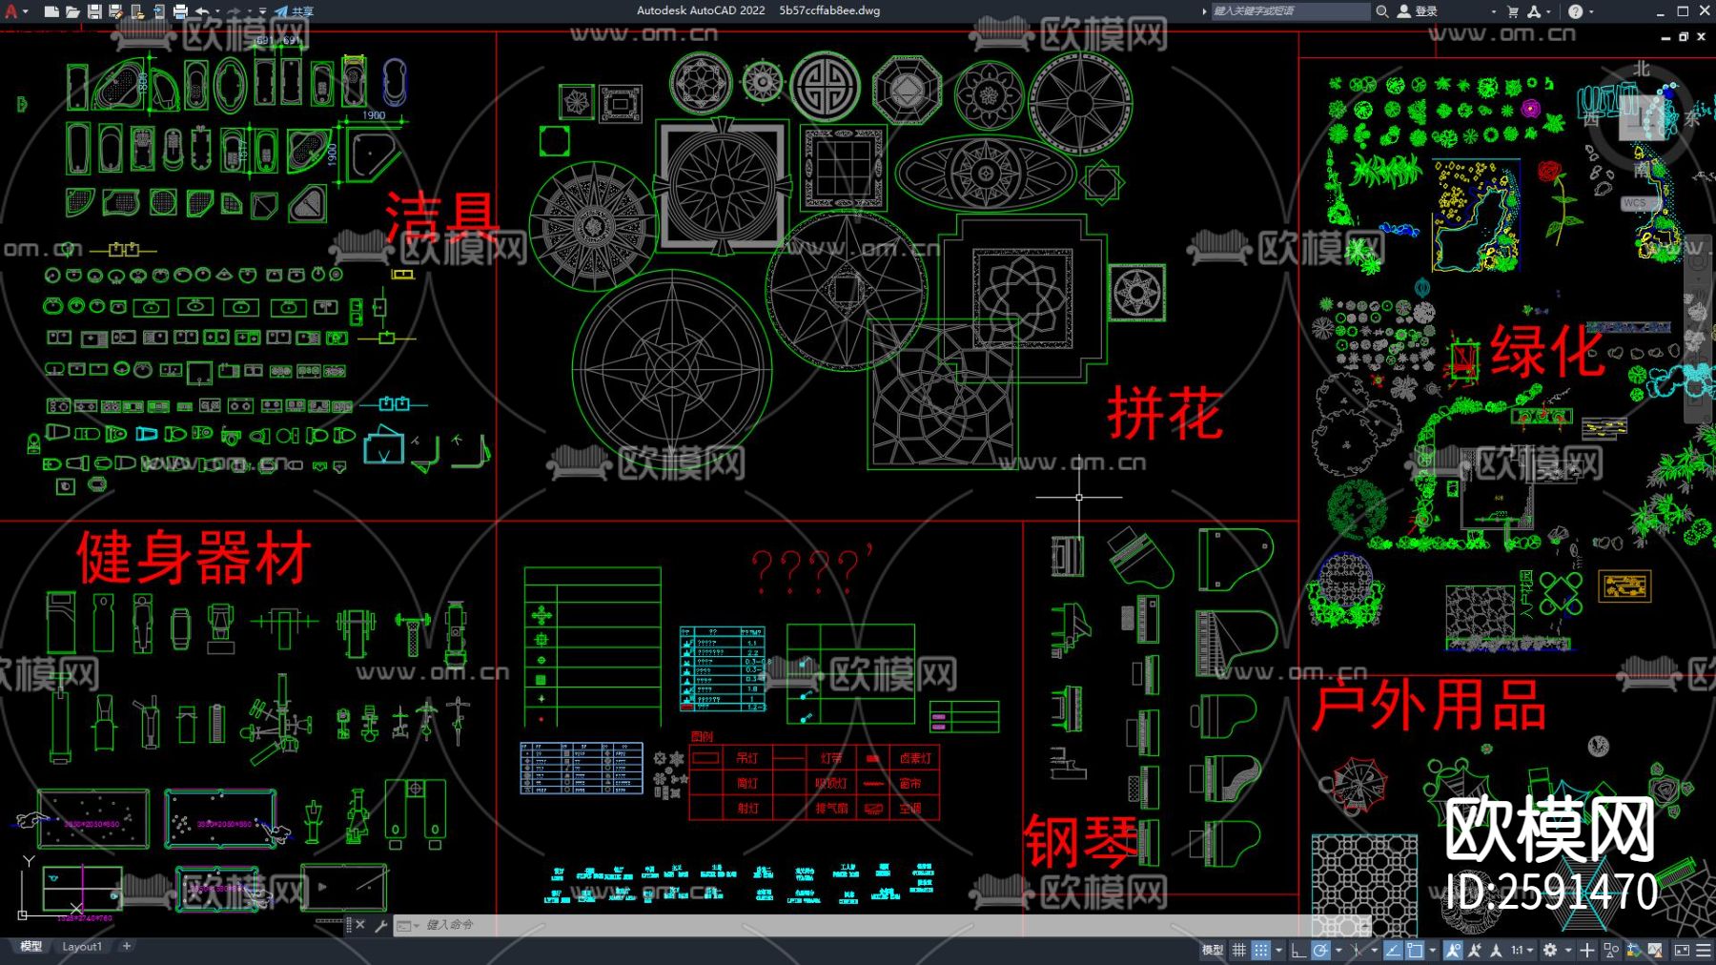Save to web and mobile icon
This screenshot has height=965, width=1716.
(158, 11)
